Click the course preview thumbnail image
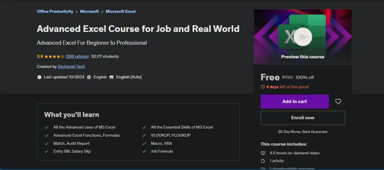The height and width of the screenshot is (170, 384). (303, 37)
